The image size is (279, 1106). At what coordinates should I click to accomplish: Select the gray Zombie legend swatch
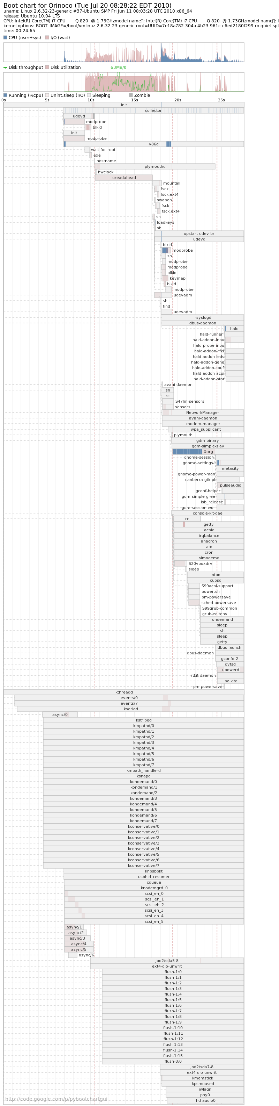tap(131, 95)
